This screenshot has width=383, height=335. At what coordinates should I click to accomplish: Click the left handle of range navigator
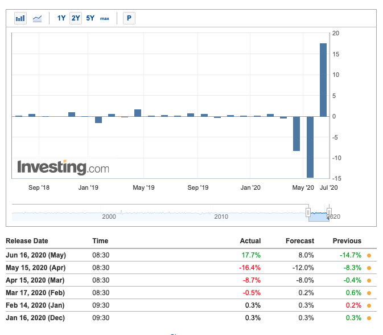(x=308, y=213)
